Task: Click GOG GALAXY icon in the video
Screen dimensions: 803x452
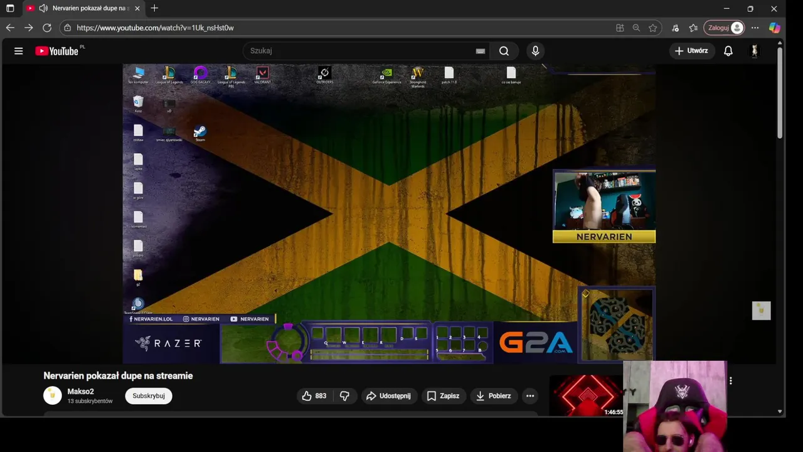Action: 200,75
